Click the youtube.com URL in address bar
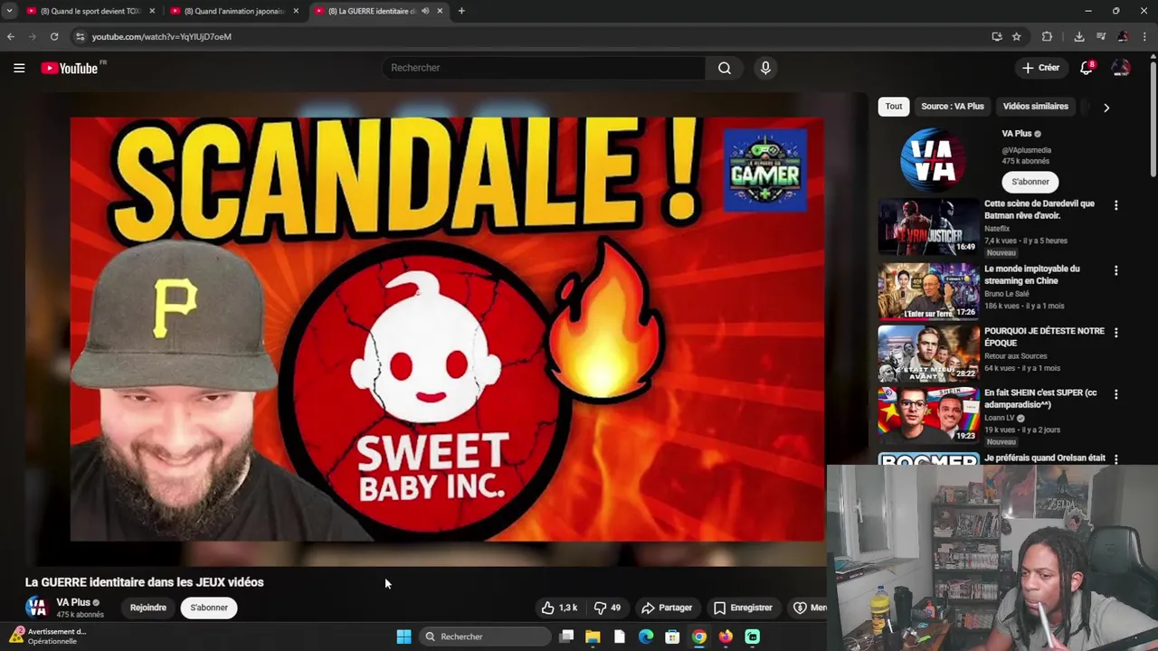Screen dimensions: 1158x651 point(162,36)
